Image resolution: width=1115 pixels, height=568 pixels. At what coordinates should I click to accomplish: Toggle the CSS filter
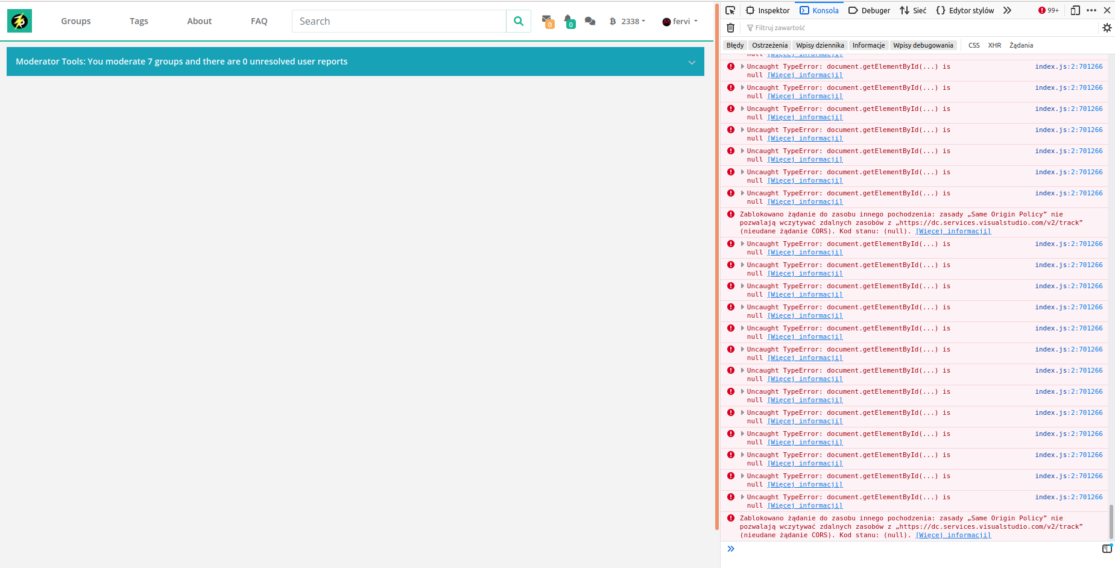point(974,45)
